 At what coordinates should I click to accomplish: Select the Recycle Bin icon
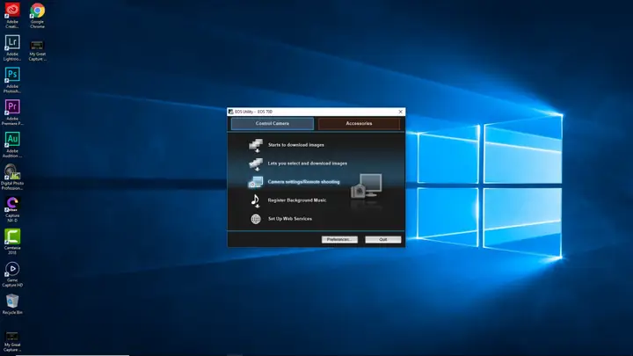(12, 302)
